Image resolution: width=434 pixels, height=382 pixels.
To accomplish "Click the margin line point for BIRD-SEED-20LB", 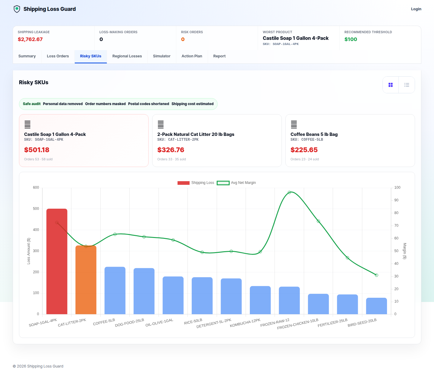I will 376,275.
